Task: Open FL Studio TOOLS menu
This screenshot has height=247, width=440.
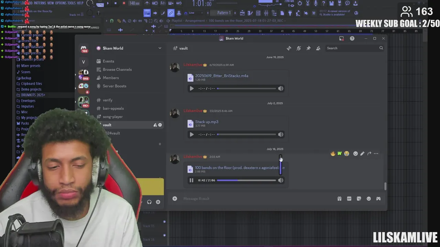Action: pyautogui.click(x=71, y=3)
